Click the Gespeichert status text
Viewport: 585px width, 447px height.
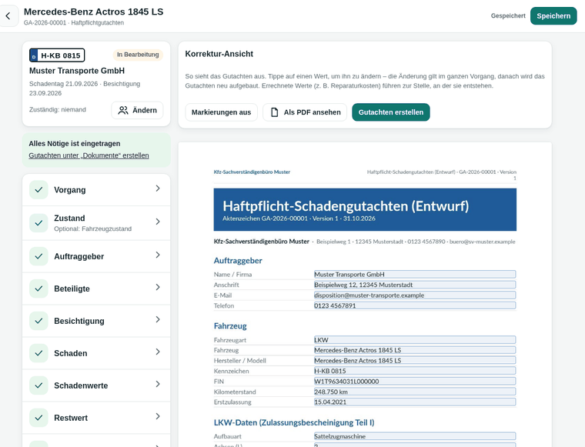pyautogui.click(x=508, y=16)
